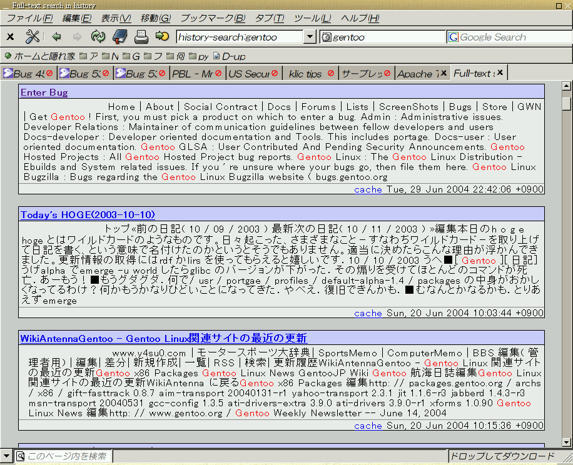Image resolution: width=573 pixels, height=465 pixels.
Task: Click the history search engine icon next to gentoo
Action: tap(327, 37)
